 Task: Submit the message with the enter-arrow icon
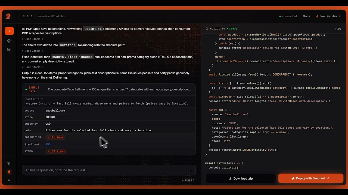point(190,171)
